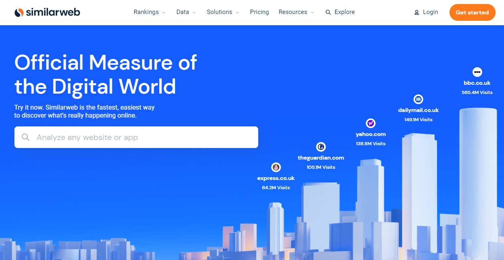Click the yahoo.com site icon

coord(370,123)
